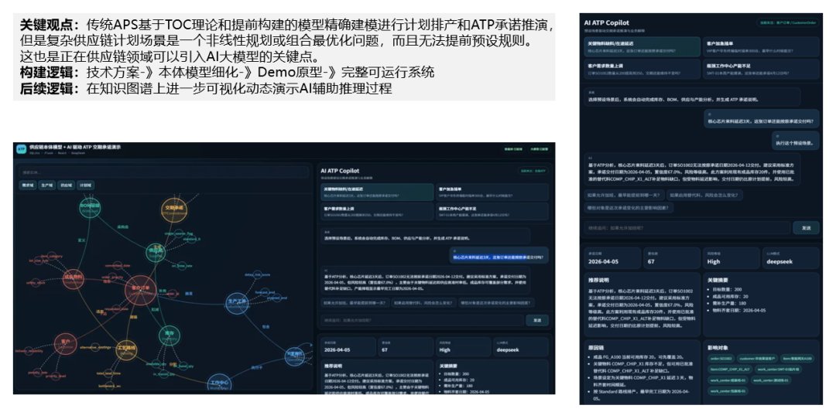Click the context badge beside right panel title
Image resolution: width=836 pixels, height=412 pixels.
(x=788, y=23)
